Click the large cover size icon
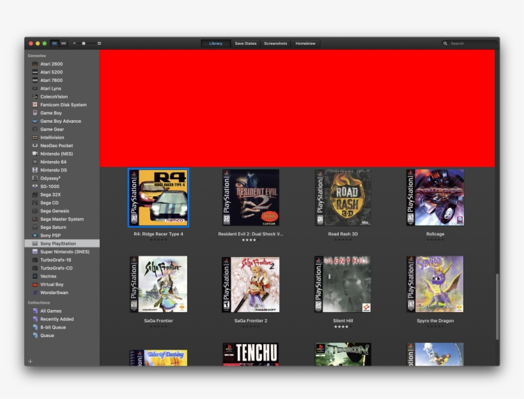Screen dimensions: 524x399 pos(99,43)
